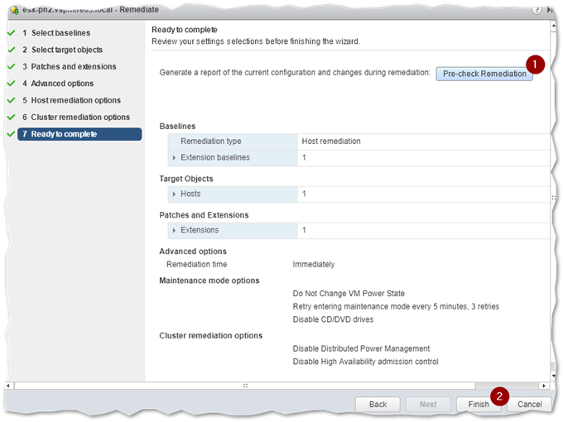563x422 pixels.
Task: Click Retry entering maintenance mode text
Action: tap(396, 306)
